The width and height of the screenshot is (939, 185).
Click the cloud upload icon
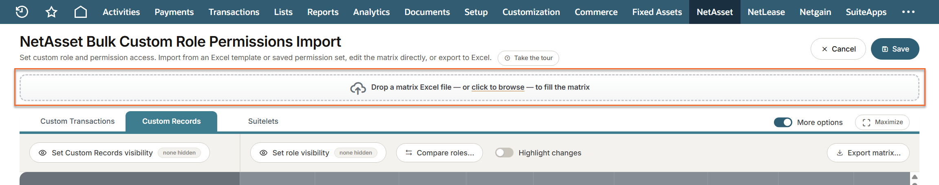(358, 88)
